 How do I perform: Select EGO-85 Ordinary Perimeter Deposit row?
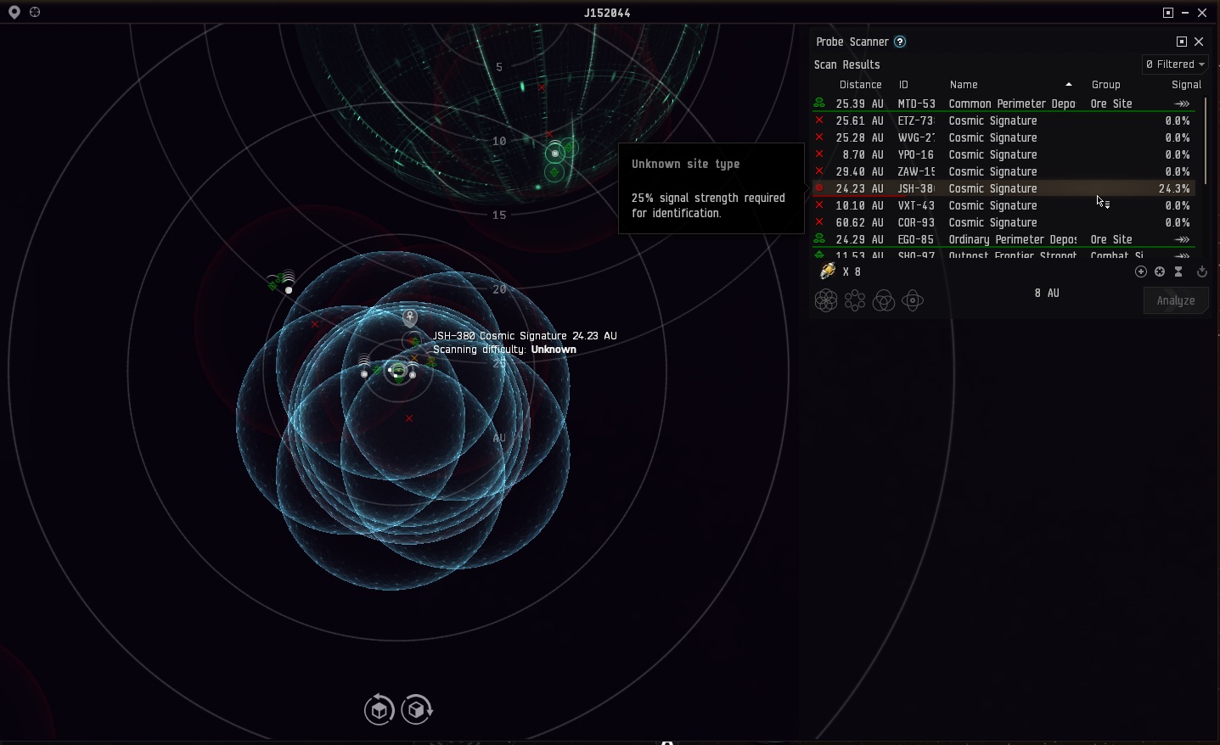point(1004,239)
